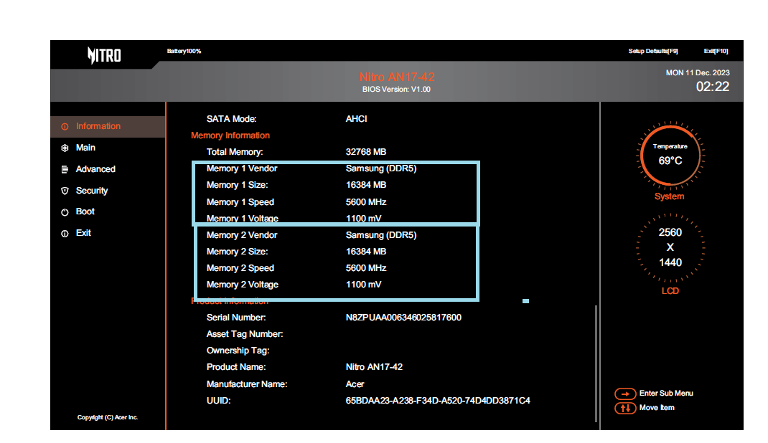
Task: Click the vertical scrollbar of info panel
Action: pos(596,363)
